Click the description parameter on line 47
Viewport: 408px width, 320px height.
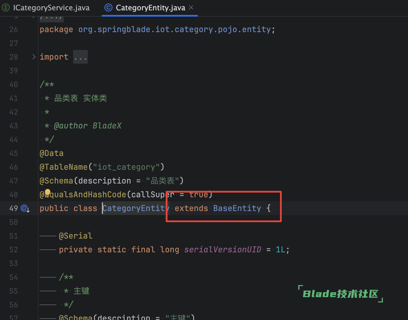click(105, 181)
